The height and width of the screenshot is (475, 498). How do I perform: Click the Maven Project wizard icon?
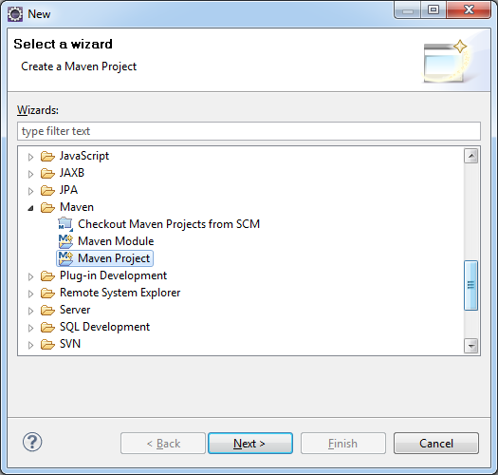click(x=65, y=258)
